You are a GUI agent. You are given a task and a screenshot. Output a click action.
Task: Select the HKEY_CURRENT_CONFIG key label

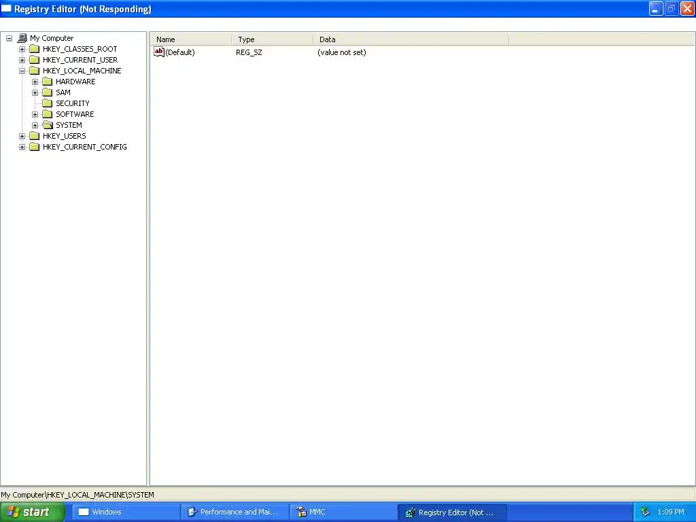(85, 147)
